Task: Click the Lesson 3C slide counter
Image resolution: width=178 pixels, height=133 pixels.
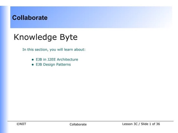Action: [x=141, y=124]
